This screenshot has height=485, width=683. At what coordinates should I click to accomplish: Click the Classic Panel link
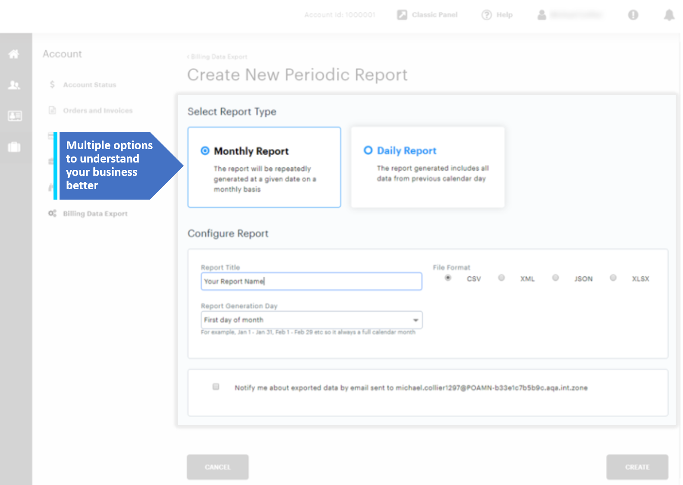pos(434,15)
